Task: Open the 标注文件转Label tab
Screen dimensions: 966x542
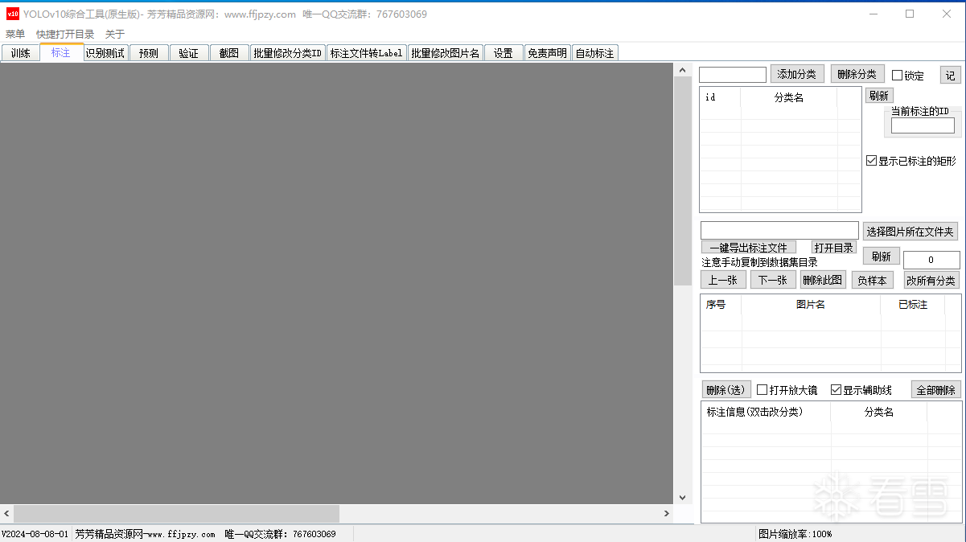Action: (367, 53)
